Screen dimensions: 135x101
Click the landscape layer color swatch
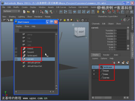(x=102, y=67)
